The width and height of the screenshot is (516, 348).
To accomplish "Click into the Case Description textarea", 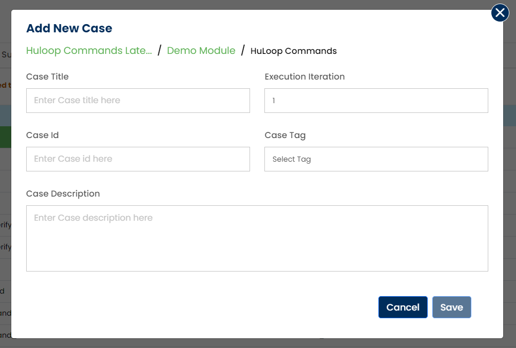I will point(257,238).
